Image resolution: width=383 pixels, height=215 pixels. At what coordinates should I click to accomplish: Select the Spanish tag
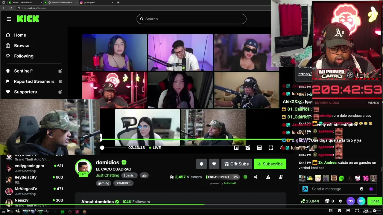[x=129, y=175]
